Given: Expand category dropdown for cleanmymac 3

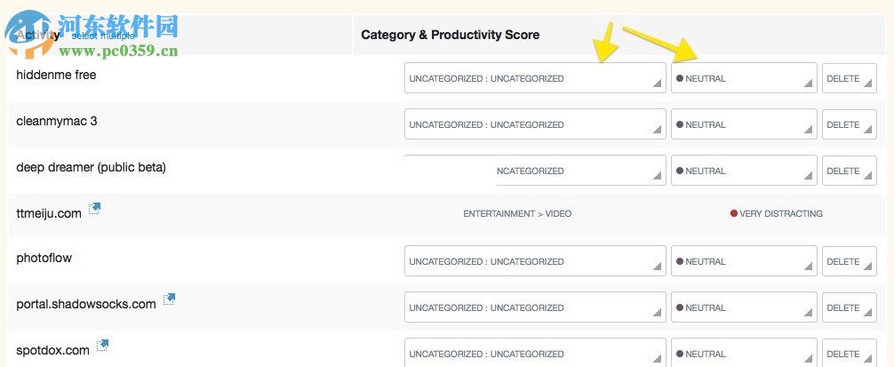Looking at the screenshot, I should (534, 124).
